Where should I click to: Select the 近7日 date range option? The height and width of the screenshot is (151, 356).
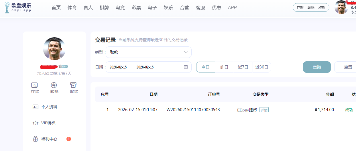coord(243,67)
